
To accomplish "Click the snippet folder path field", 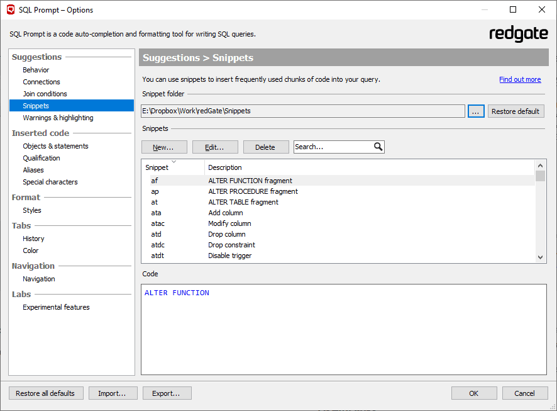I will click(303, 111).
